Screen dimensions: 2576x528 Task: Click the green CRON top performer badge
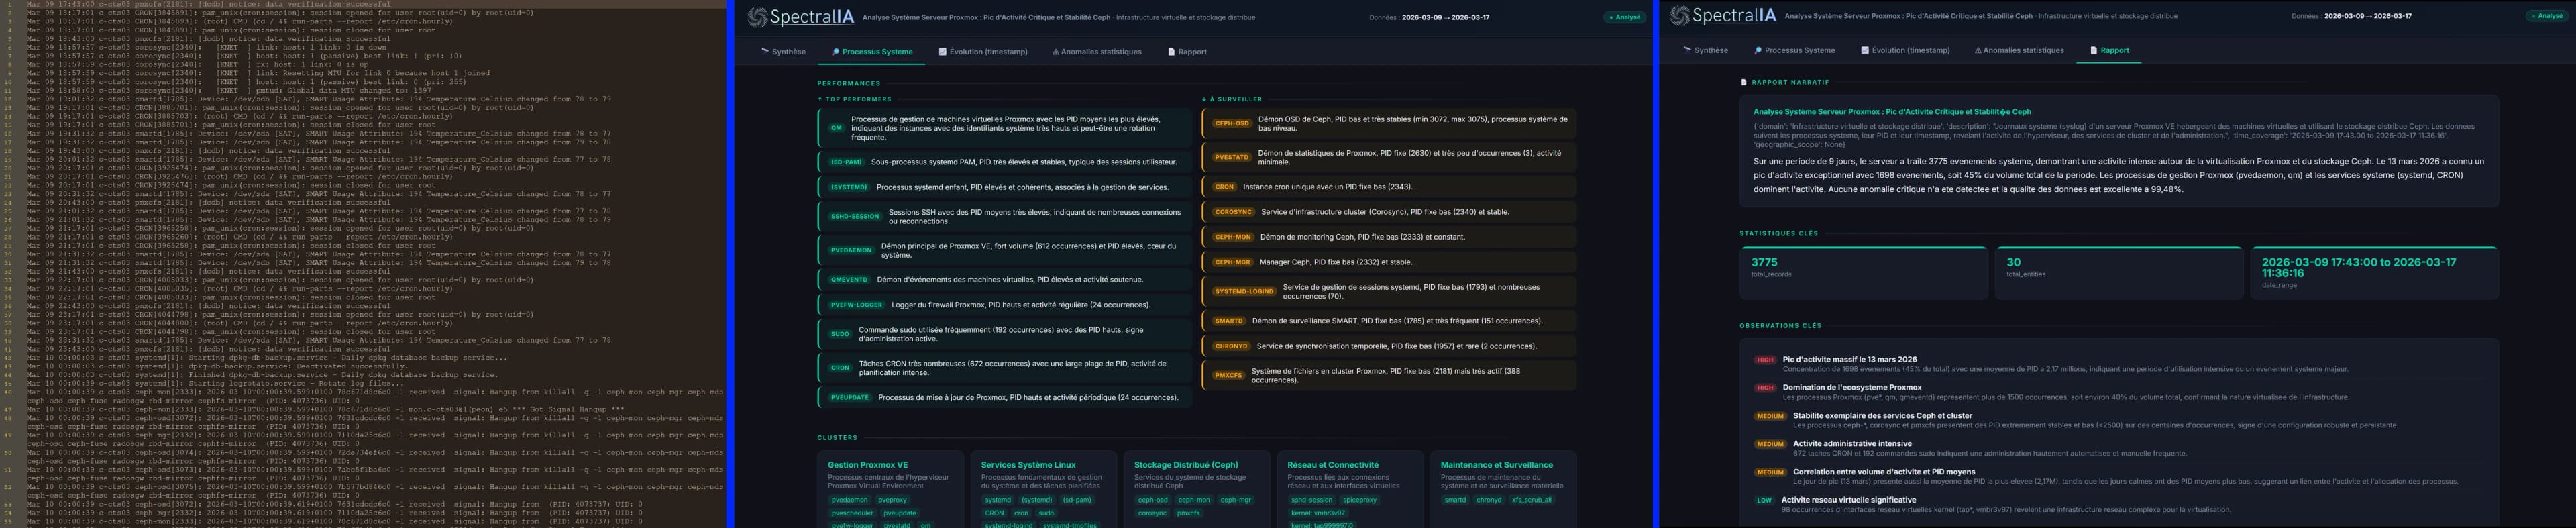(840, 368)
